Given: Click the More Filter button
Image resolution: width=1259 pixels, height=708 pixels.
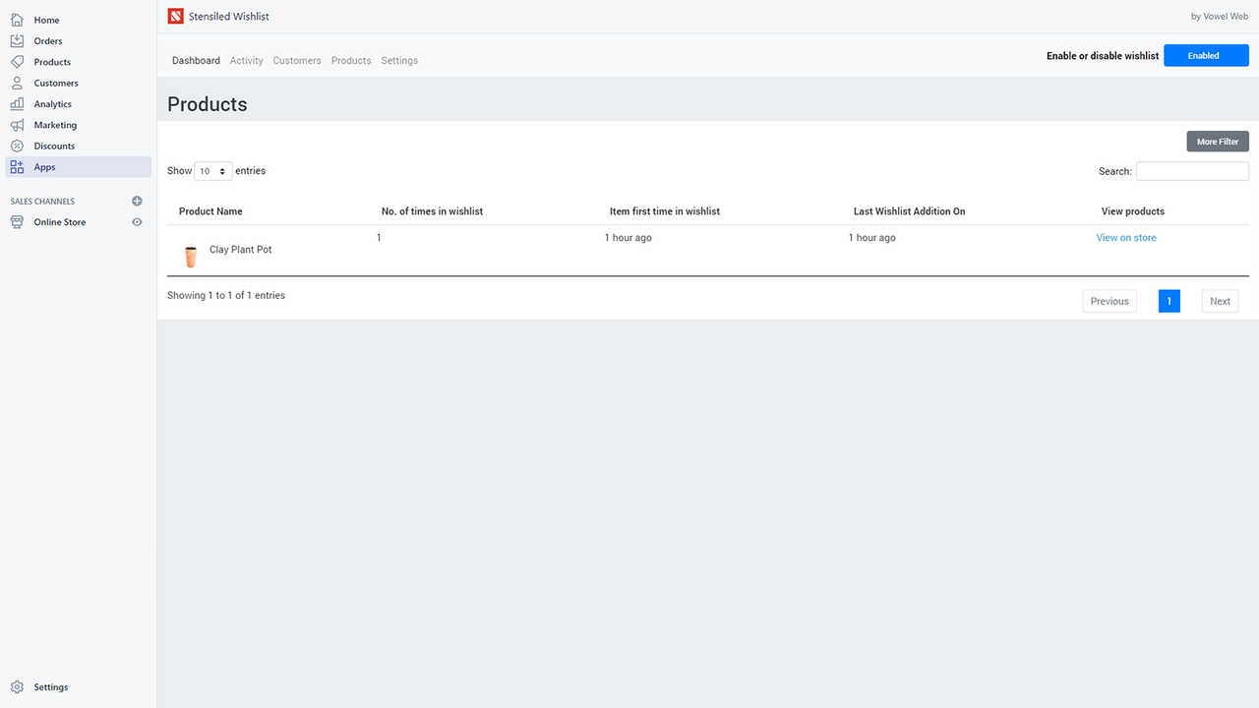Looking at the screenshot, I should 1218,142.
